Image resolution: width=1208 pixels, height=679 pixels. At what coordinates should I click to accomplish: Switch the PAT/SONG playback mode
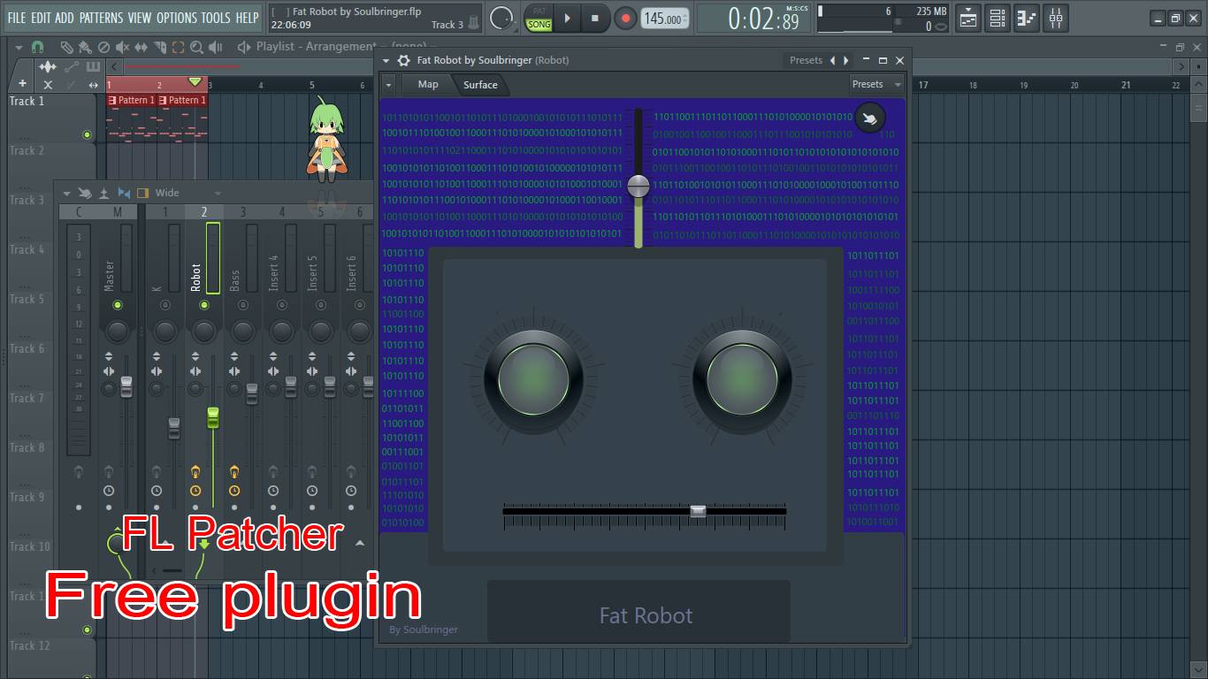point(539,19)
